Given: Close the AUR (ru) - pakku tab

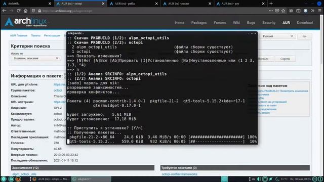Looking at the screenshot, I should coord(156,4).
